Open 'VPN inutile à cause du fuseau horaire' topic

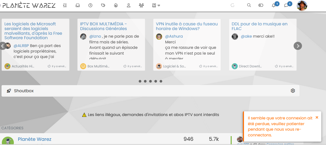(187, 26)
